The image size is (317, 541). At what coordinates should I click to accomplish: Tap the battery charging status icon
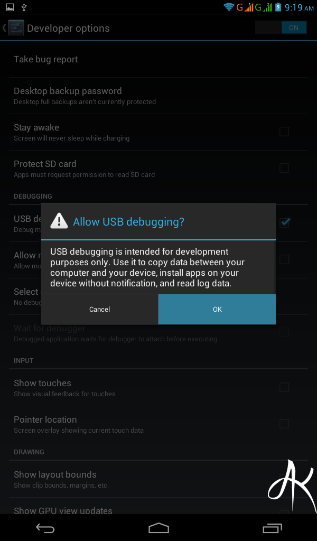click(278, 7)
